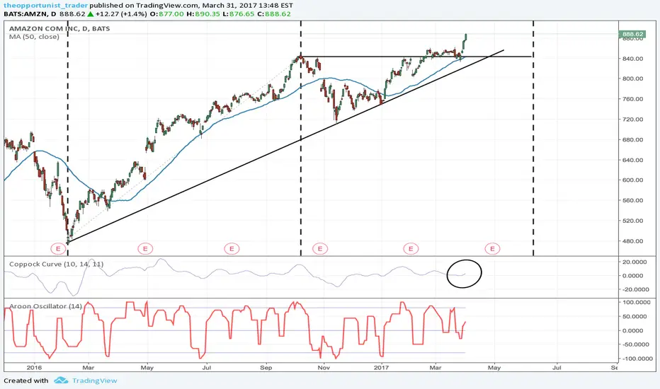Click the 760.00 price axis label
Viewport: 660px width, 389px height.
click(632, 99)
